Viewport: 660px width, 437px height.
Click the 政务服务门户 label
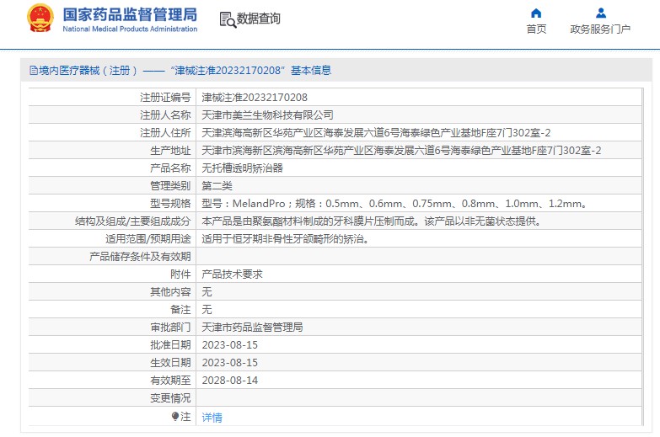600,29
